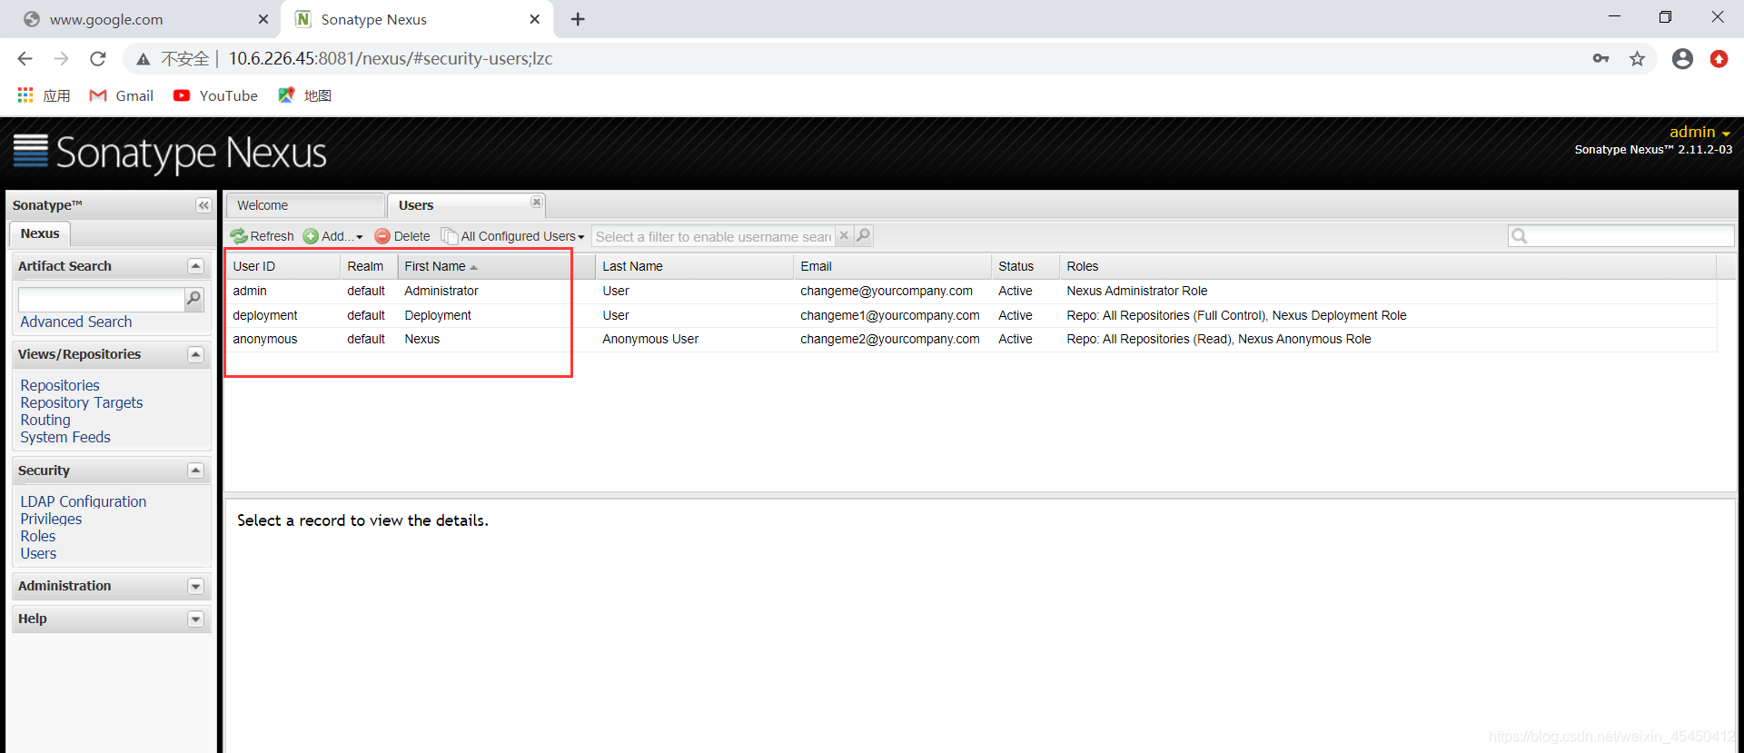1744x753 pixels.
Task: Open the Privileges link
Action: [x=51, y=519]
